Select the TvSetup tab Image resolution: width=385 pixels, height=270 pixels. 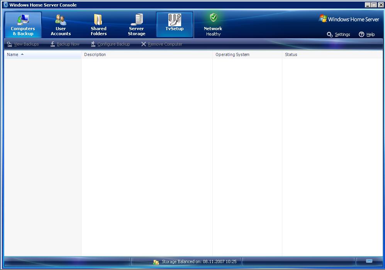click(174, 25)
